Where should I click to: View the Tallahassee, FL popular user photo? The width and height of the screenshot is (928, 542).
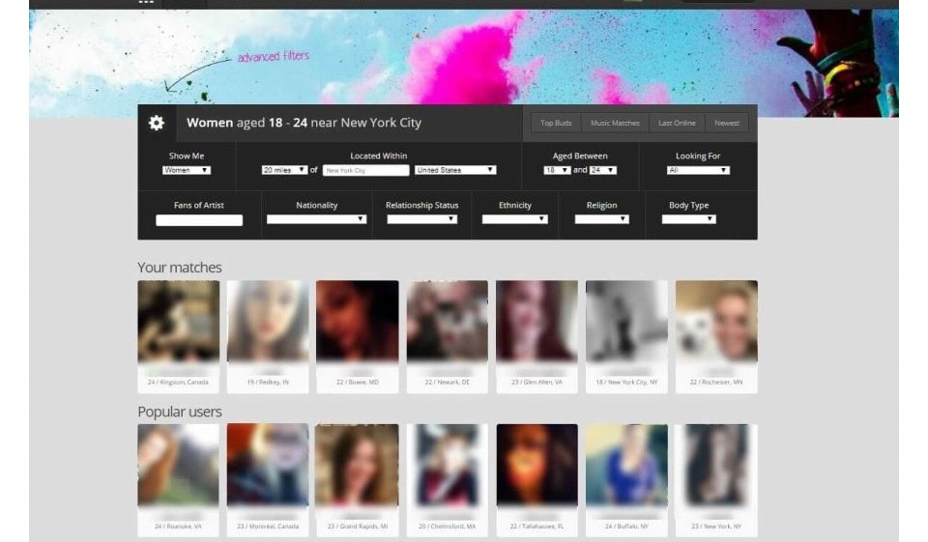click(536, 465)
